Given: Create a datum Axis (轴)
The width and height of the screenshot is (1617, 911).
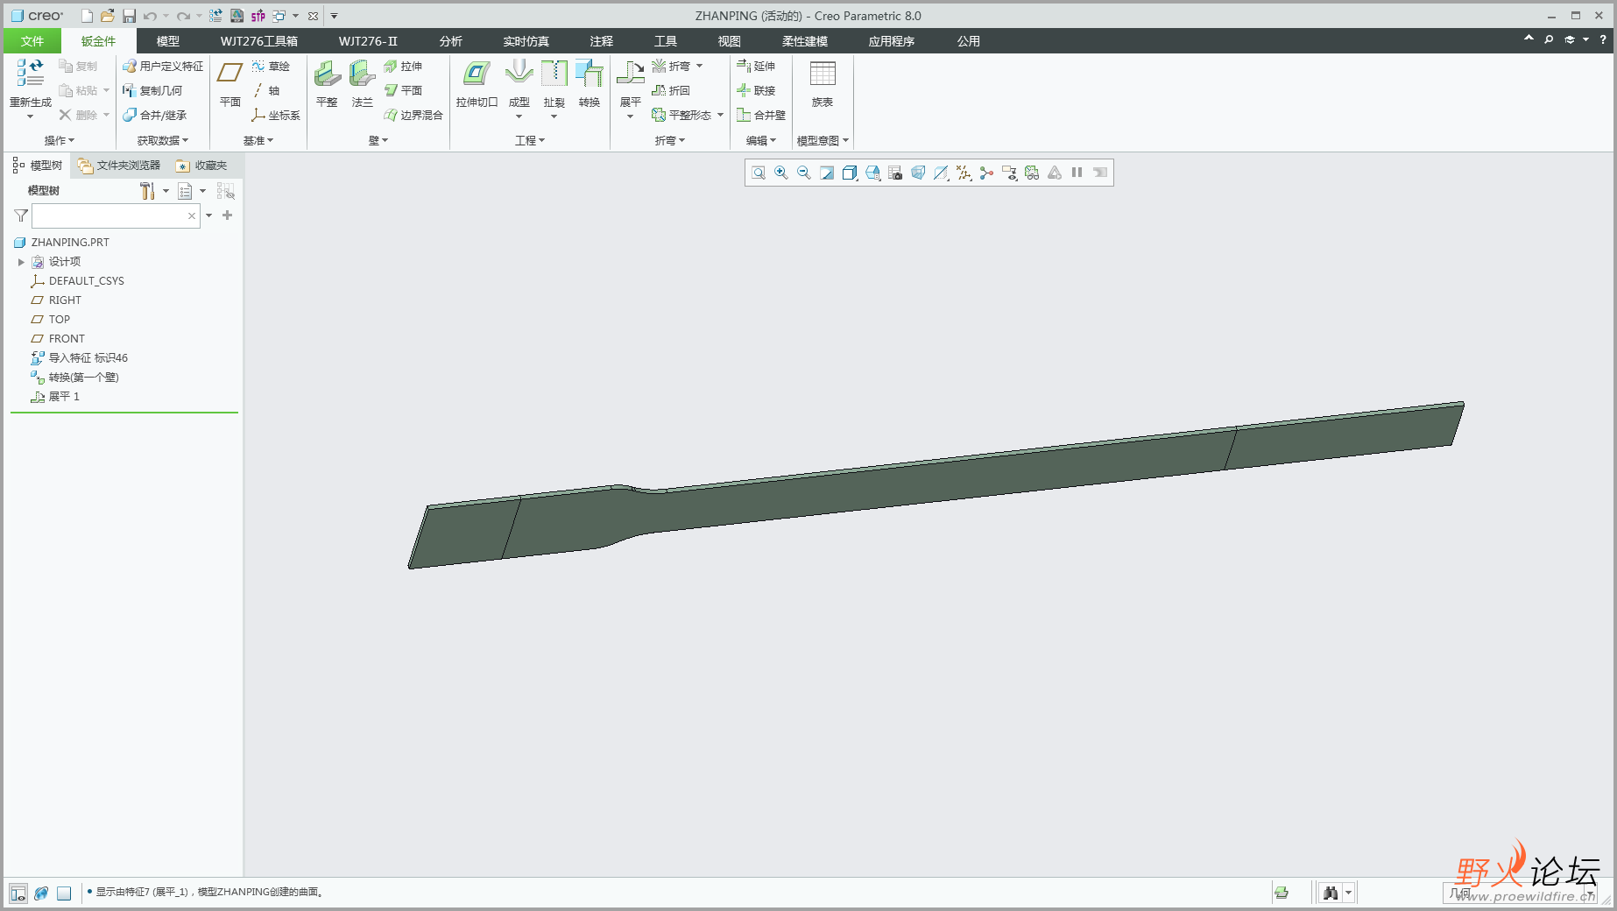Looking at the screenshot, I should click(x=266, y=91).
